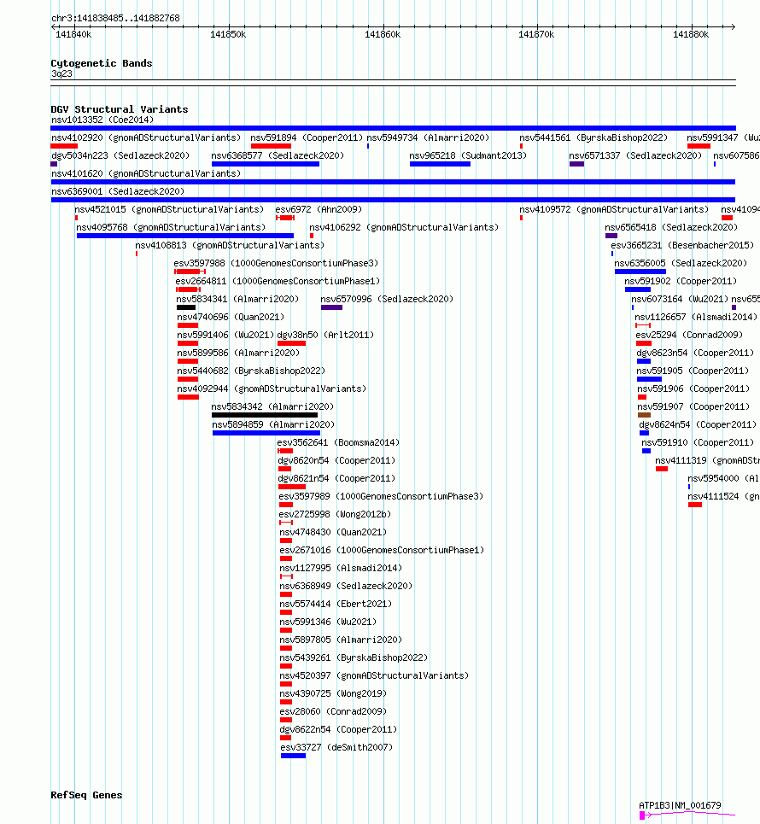The height and width of the screenshot is (824, 760).
Task: Click the red bar under esv2664811
Action: (x=188, y=289)
